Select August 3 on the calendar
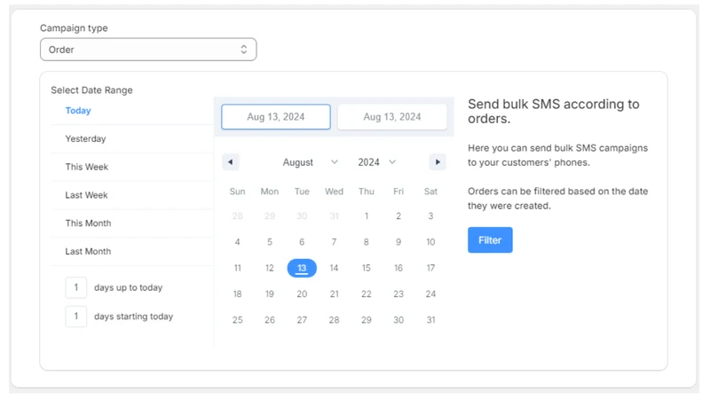The height and width of the screenshot is (399, 710). click(430, 216)
